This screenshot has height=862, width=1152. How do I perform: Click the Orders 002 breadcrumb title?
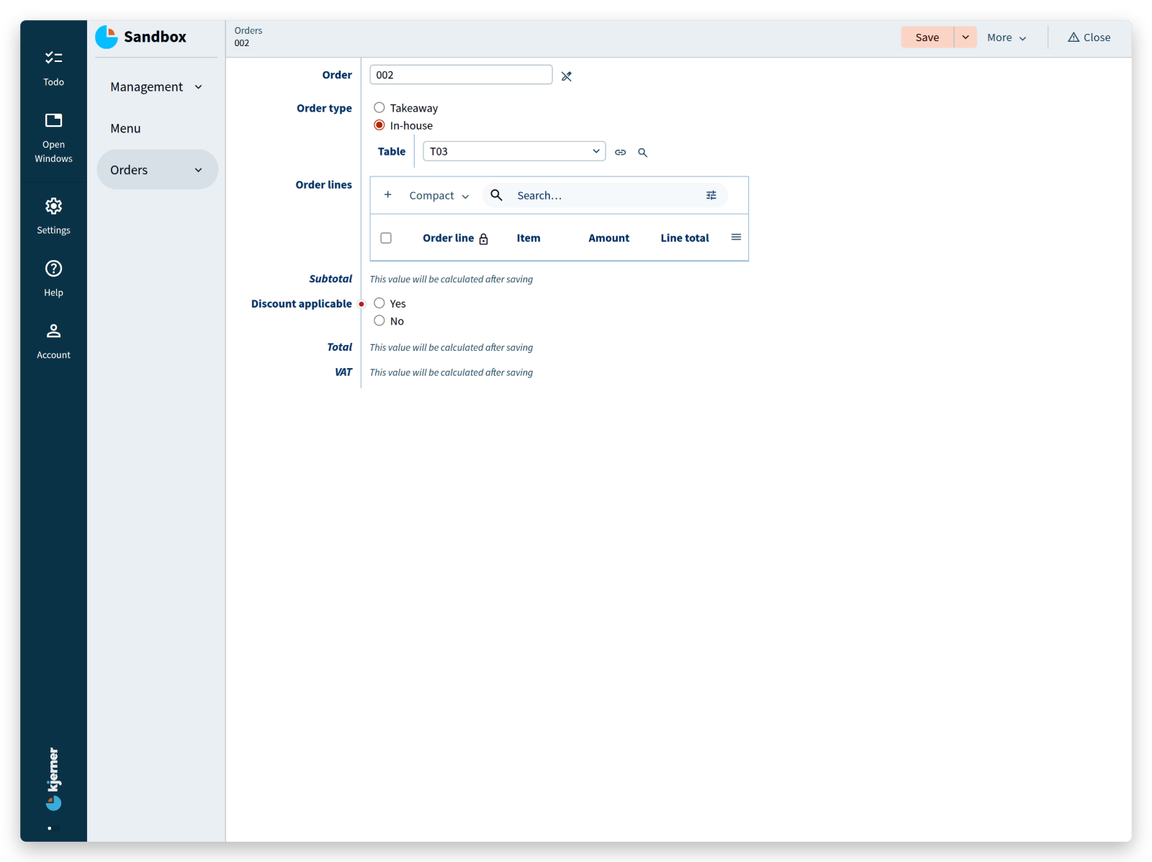(248, 37)
